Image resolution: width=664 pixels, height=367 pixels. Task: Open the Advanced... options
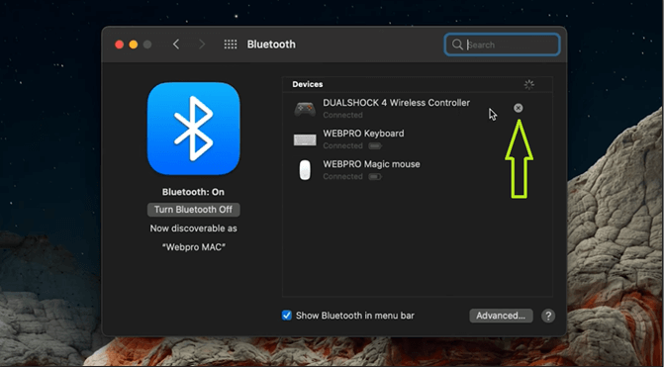pyautogui.click(x=501, y=316)
